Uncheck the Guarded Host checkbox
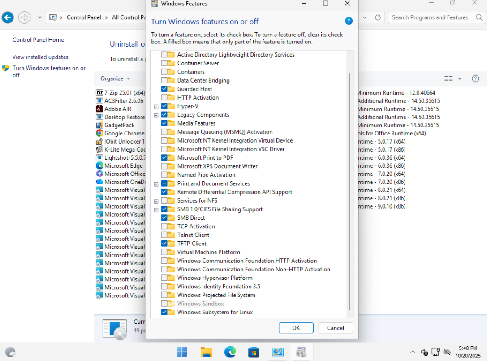Screen dimensions: 487x361 point(164,89)
